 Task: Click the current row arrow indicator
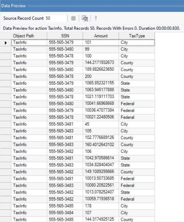coord(6,42)
